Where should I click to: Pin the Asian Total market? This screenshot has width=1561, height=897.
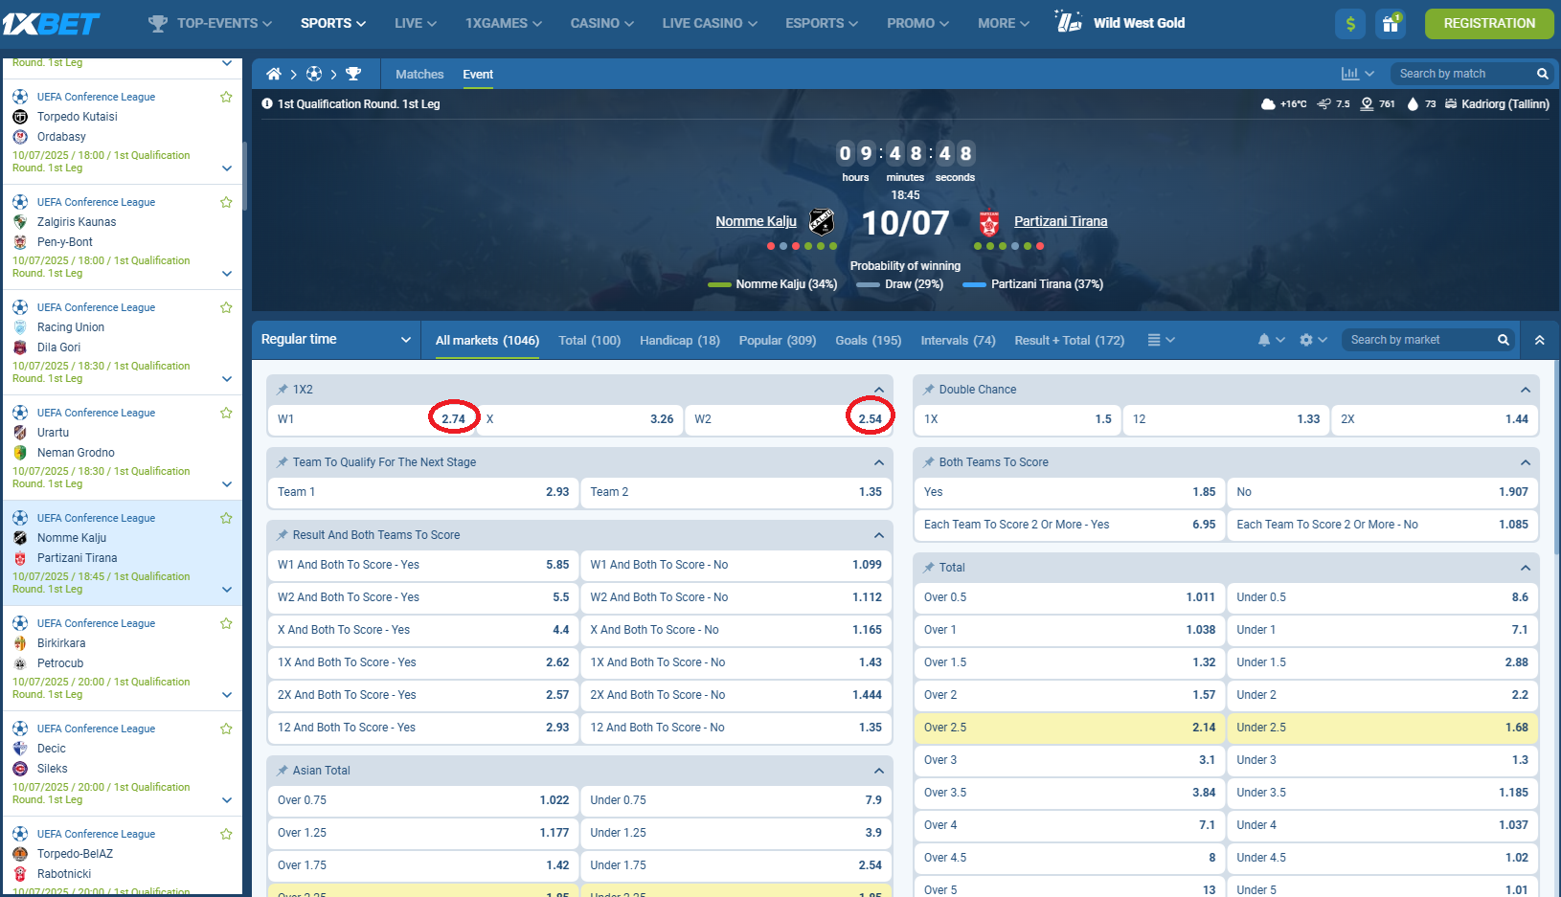click(283, 771)
